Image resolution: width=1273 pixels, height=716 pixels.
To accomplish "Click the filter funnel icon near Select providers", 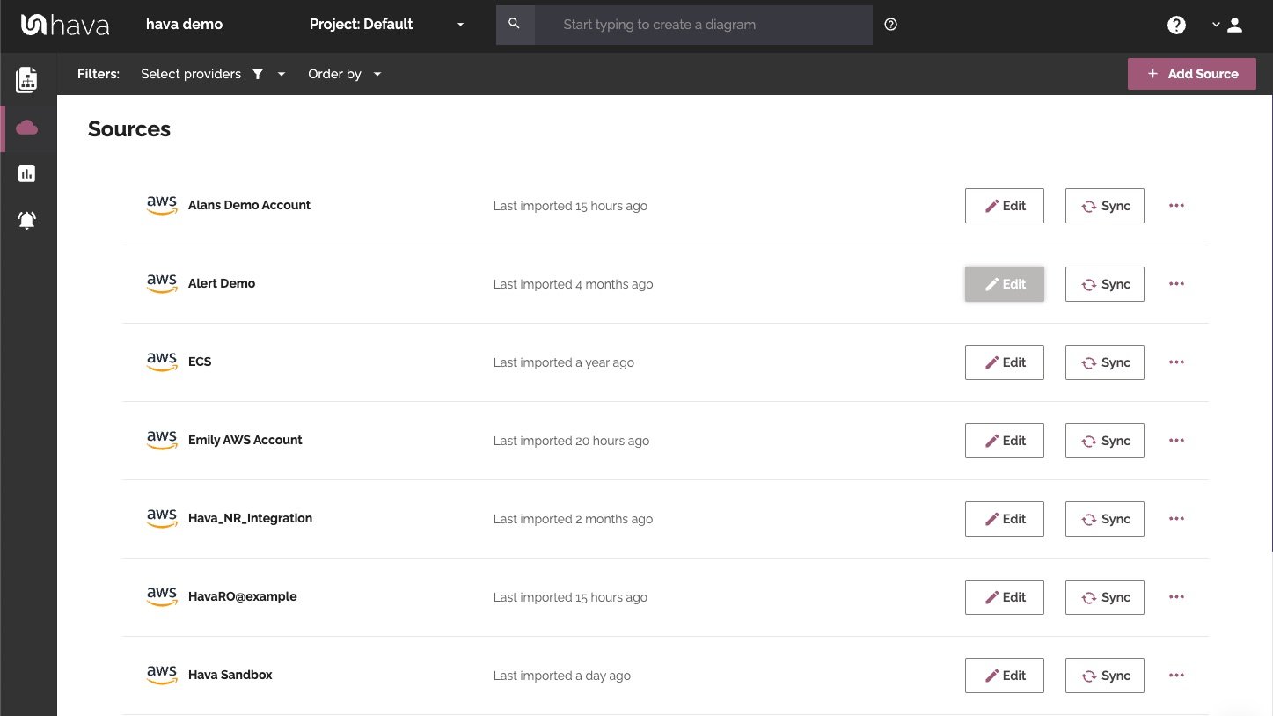I will click(257, 74).
